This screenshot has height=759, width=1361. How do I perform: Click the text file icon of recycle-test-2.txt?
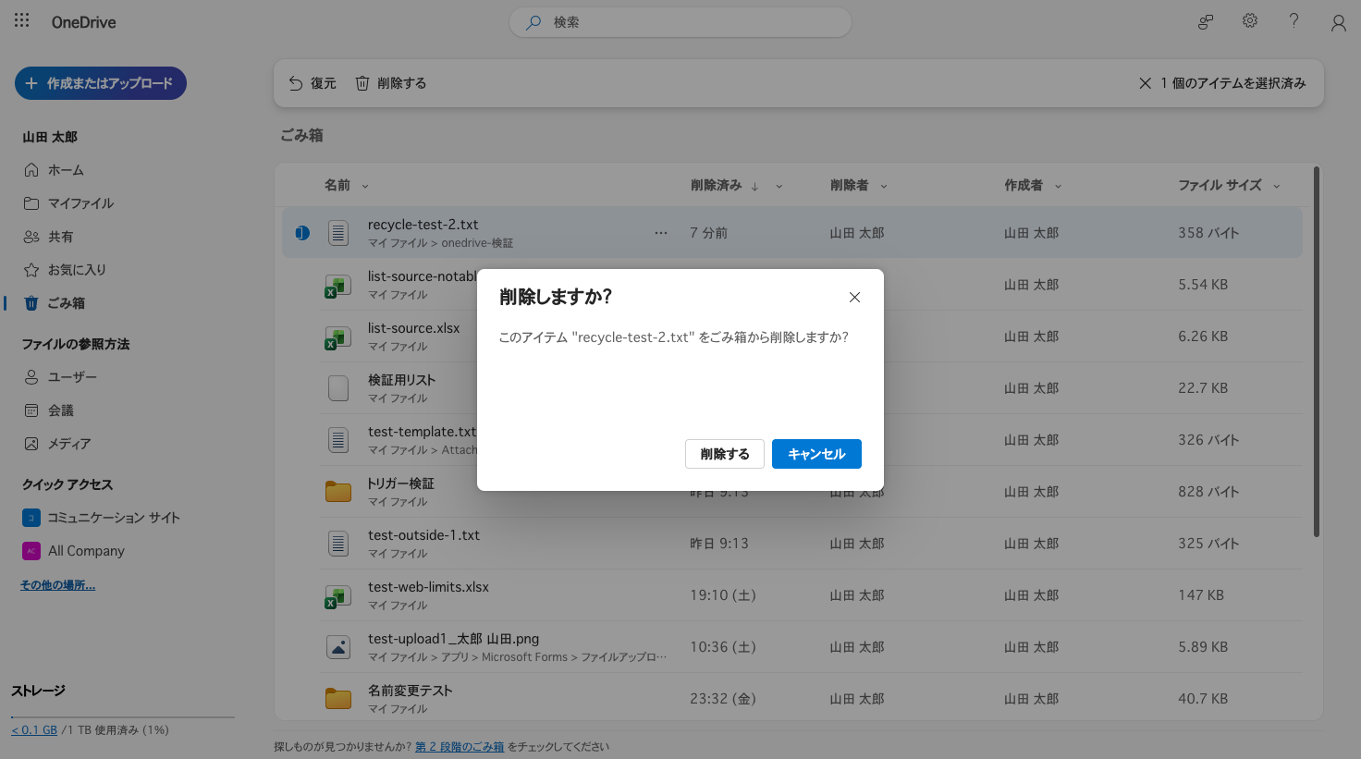(338, 233)
